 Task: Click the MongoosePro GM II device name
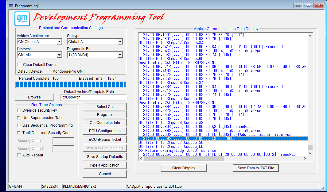click(69, 71)
